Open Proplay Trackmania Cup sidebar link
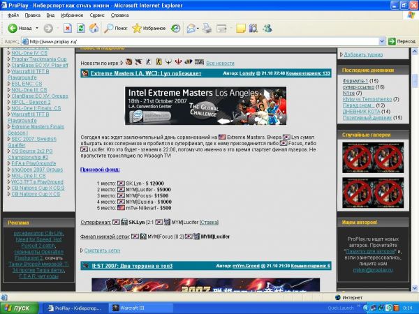This screenshot has height=314, width=419. 39,59
